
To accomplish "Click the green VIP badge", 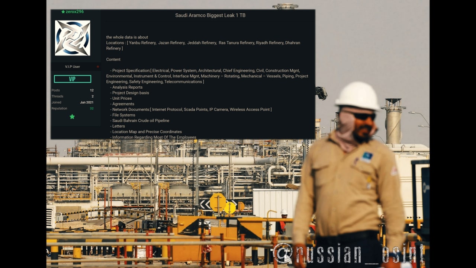I will tap(73, 79).
